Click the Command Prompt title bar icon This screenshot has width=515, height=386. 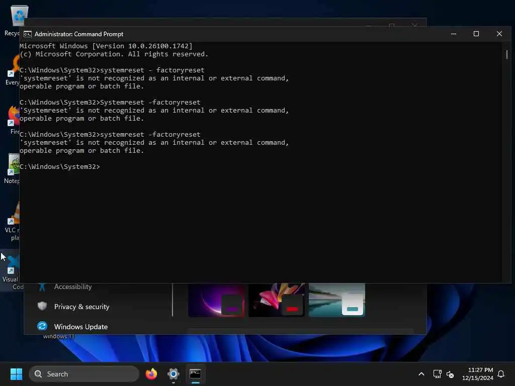[28, 34]
